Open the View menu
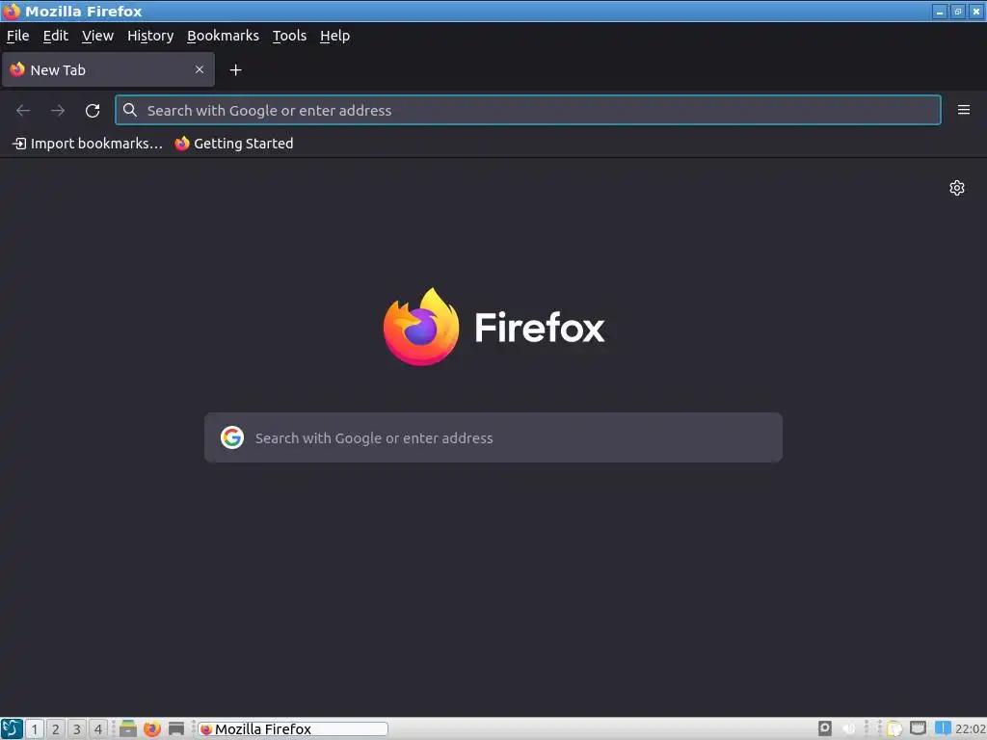Image resolution: width=987 pixels, height=740 pixels. pos(97,36)
